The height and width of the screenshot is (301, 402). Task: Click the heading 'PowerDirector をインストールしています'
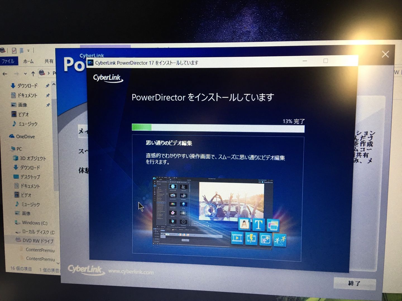(x=203, y=97)
